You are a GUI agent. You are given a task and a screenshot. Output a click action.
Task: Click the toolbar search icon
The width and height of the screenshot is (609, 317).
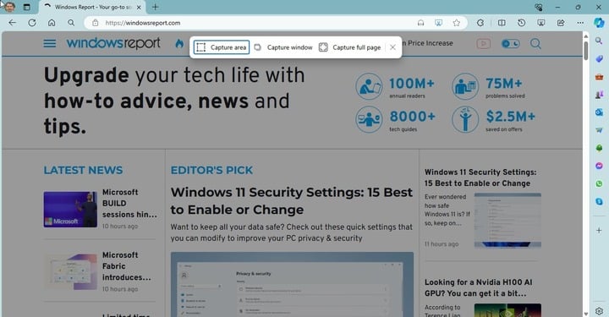pyautogui.click(x=71, y=23)
